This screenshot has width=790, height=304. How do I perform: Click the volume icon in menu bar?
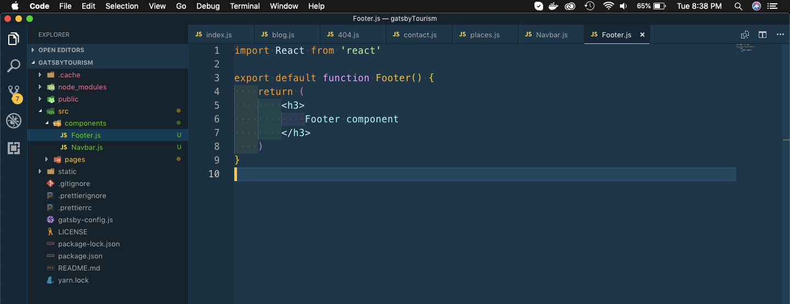pos(624,6)
